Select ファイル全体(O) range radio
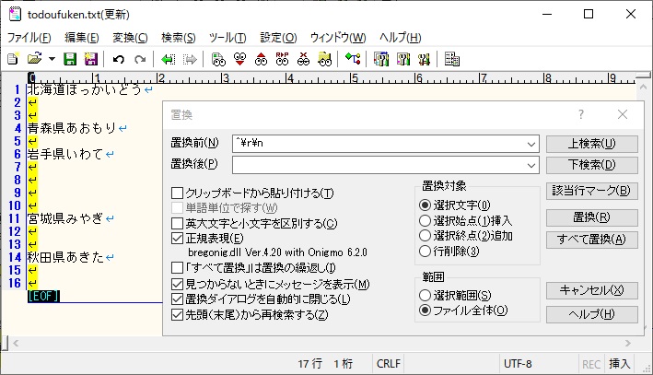 click(x=425, y=311)
